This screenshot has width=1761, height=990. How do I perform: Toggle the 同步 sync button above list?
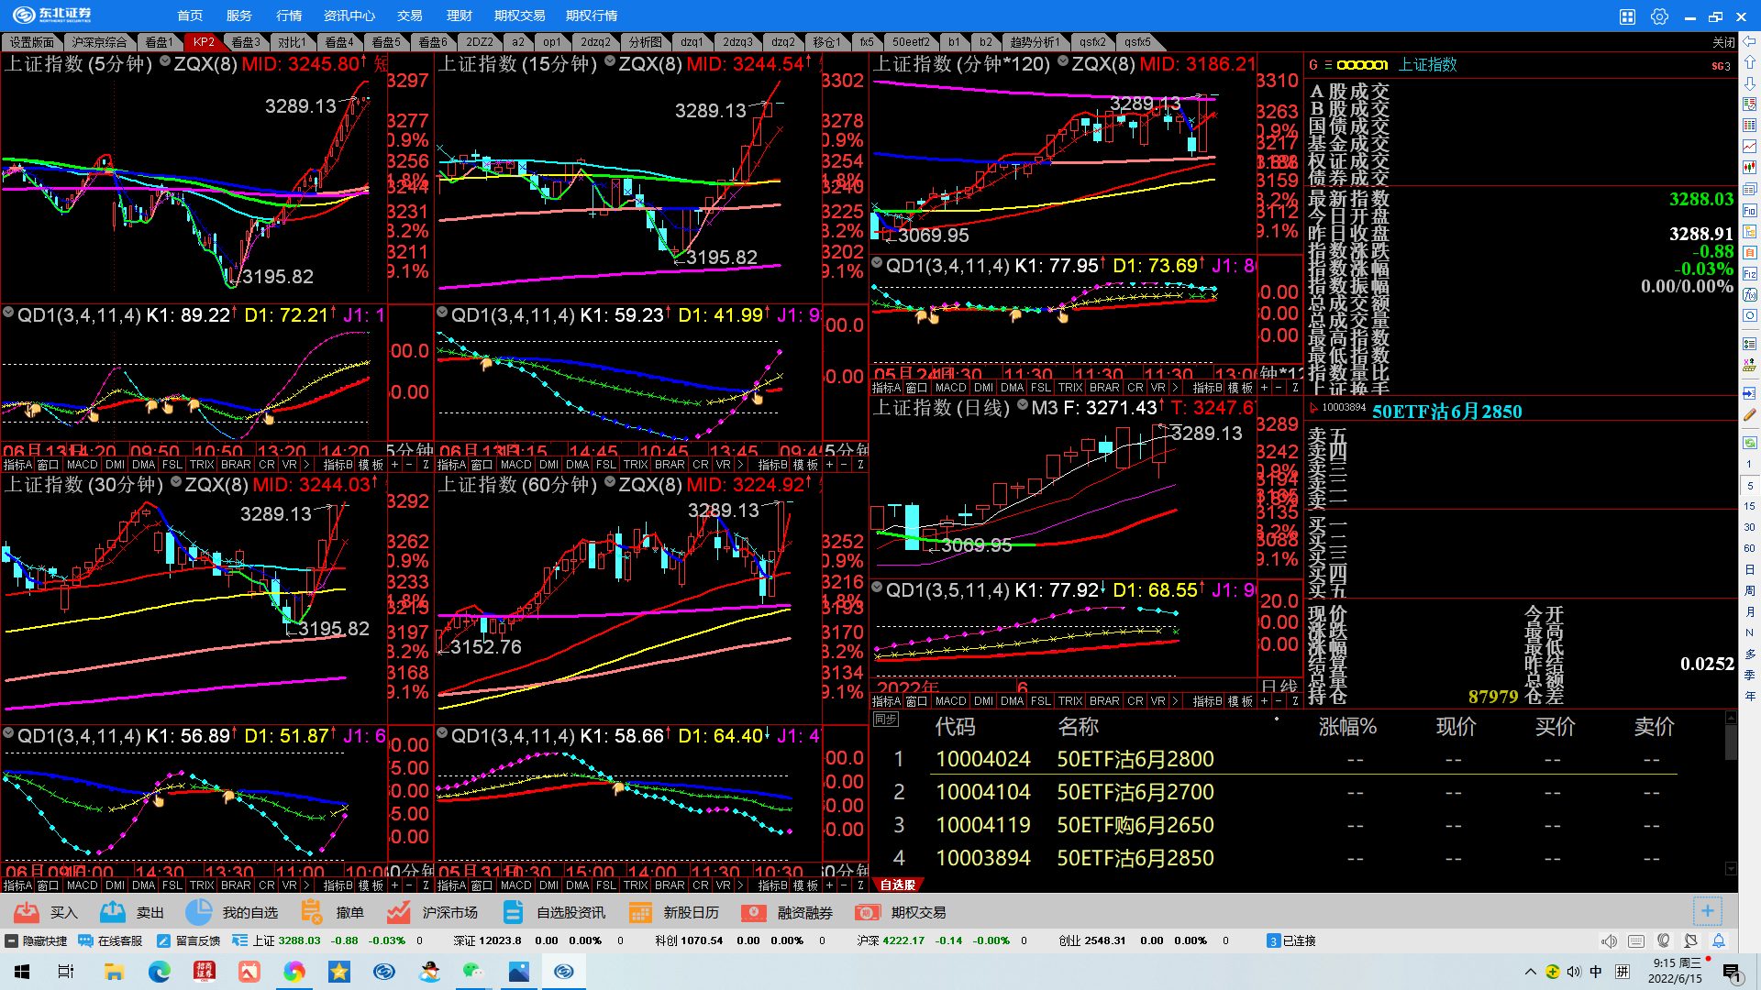(885, 720)
